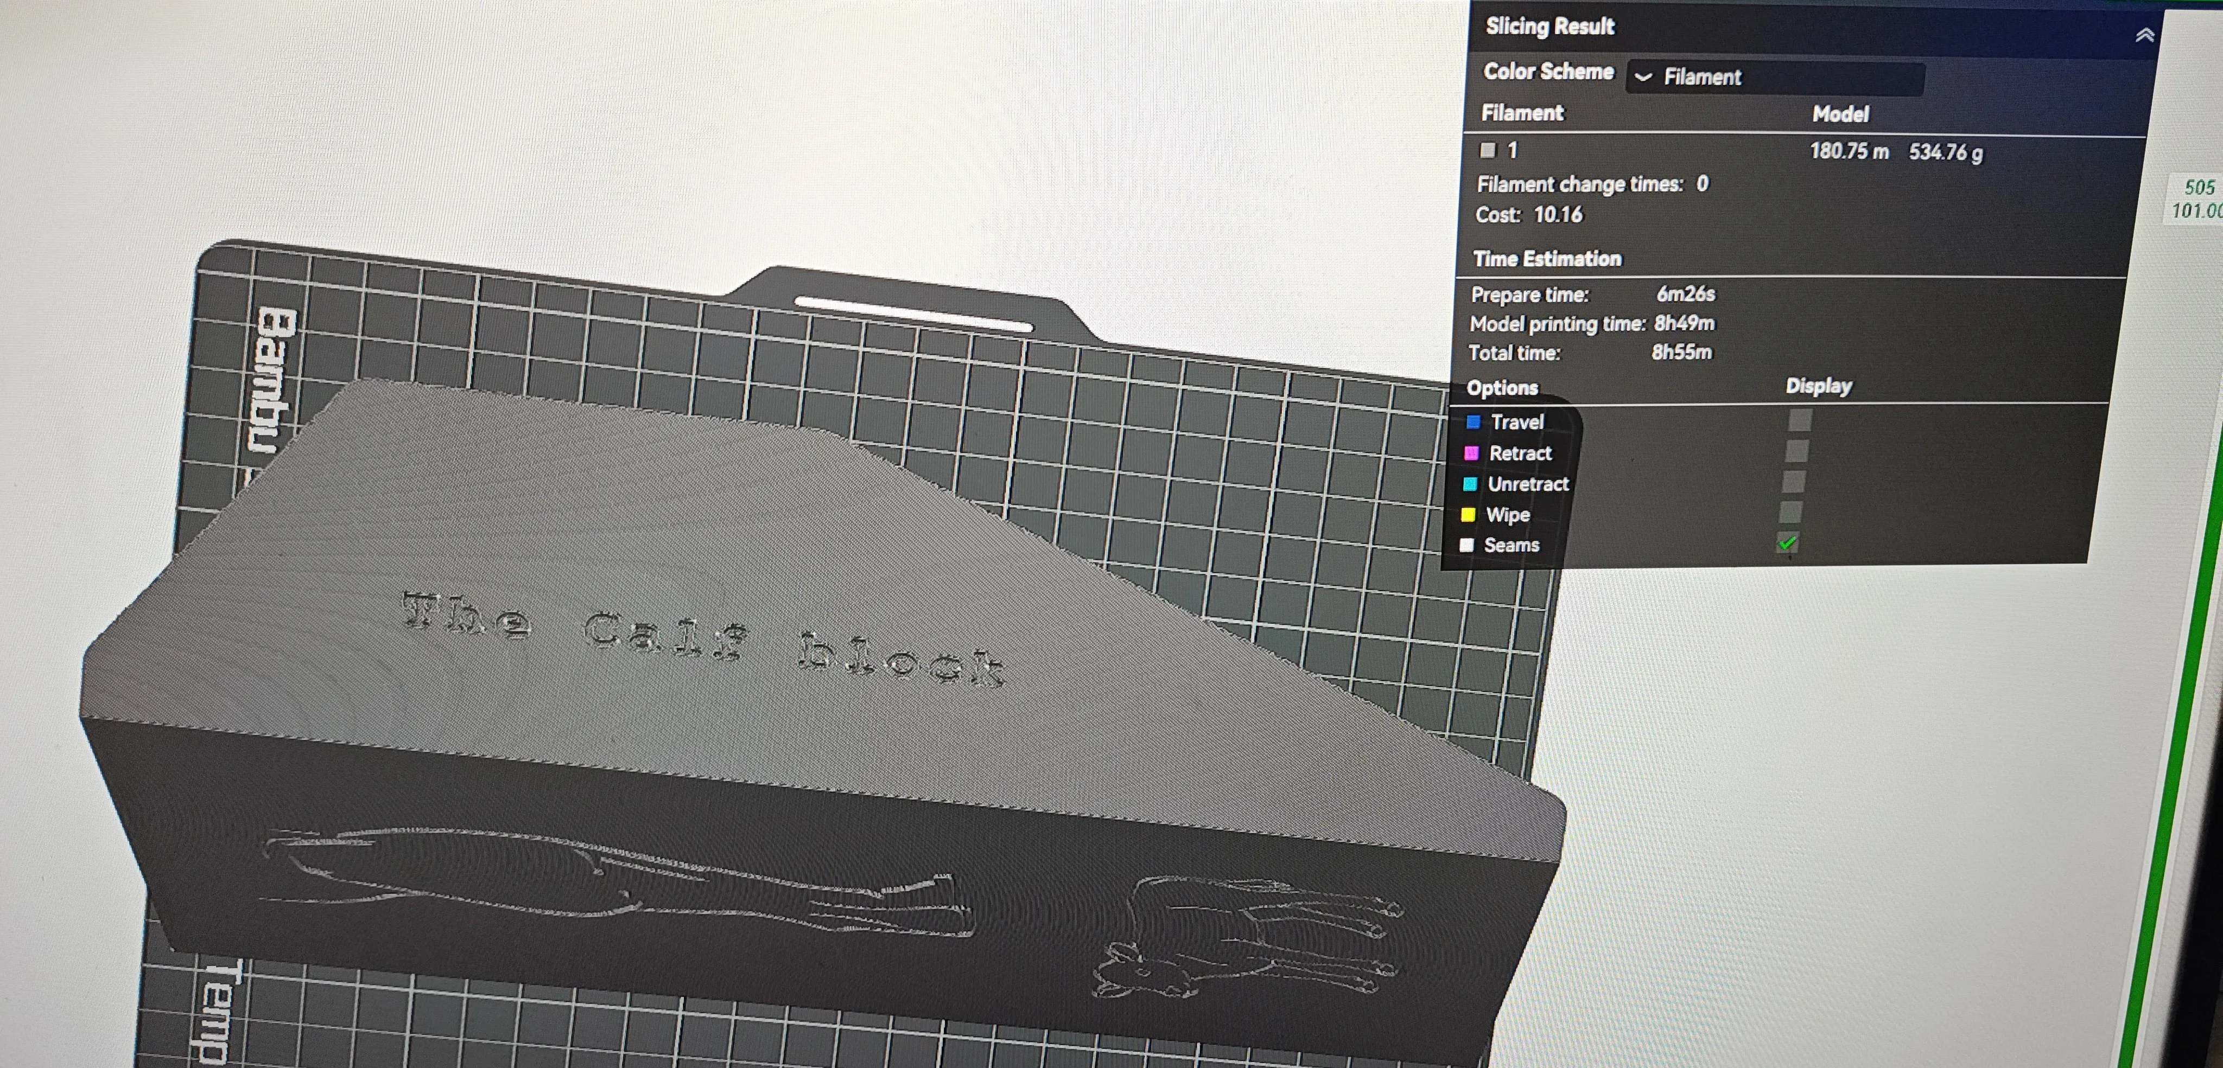This screenshot has width=2223, height=1068.
Task: Click the Travel option label
Action: pyautogui.click(x=1517, y=422)
